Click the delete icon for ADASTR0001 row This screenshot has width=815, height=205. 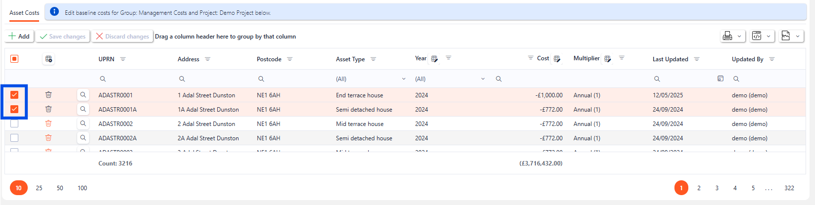(48, 95)
